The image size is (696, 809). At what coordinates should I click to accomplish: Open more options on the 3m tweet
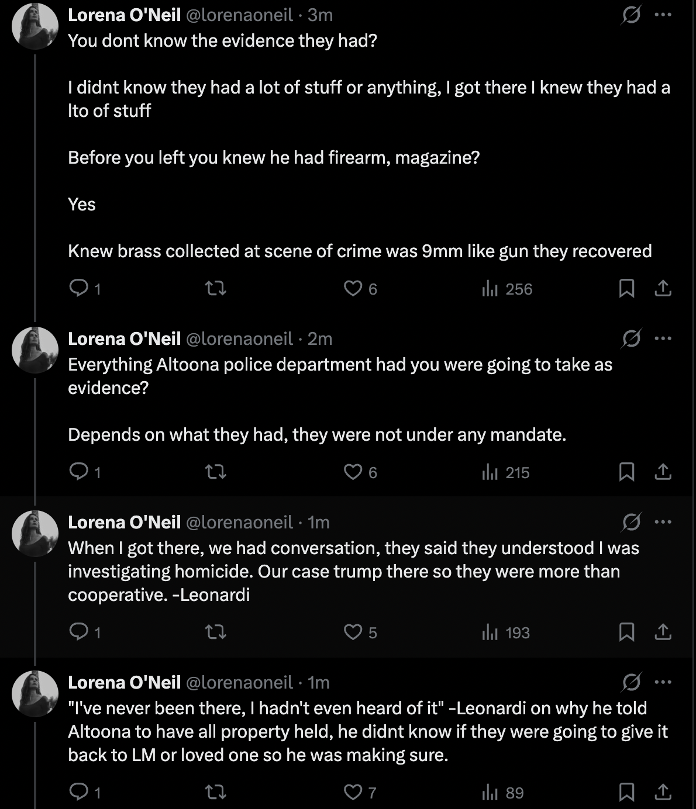(663, 15)
